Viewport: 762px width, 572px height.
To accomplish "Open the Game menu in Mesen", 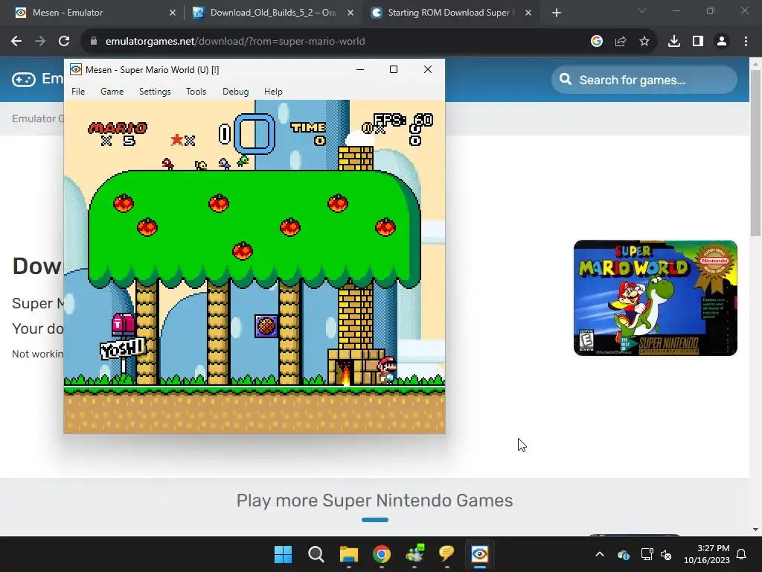I will tap(112, 92).
